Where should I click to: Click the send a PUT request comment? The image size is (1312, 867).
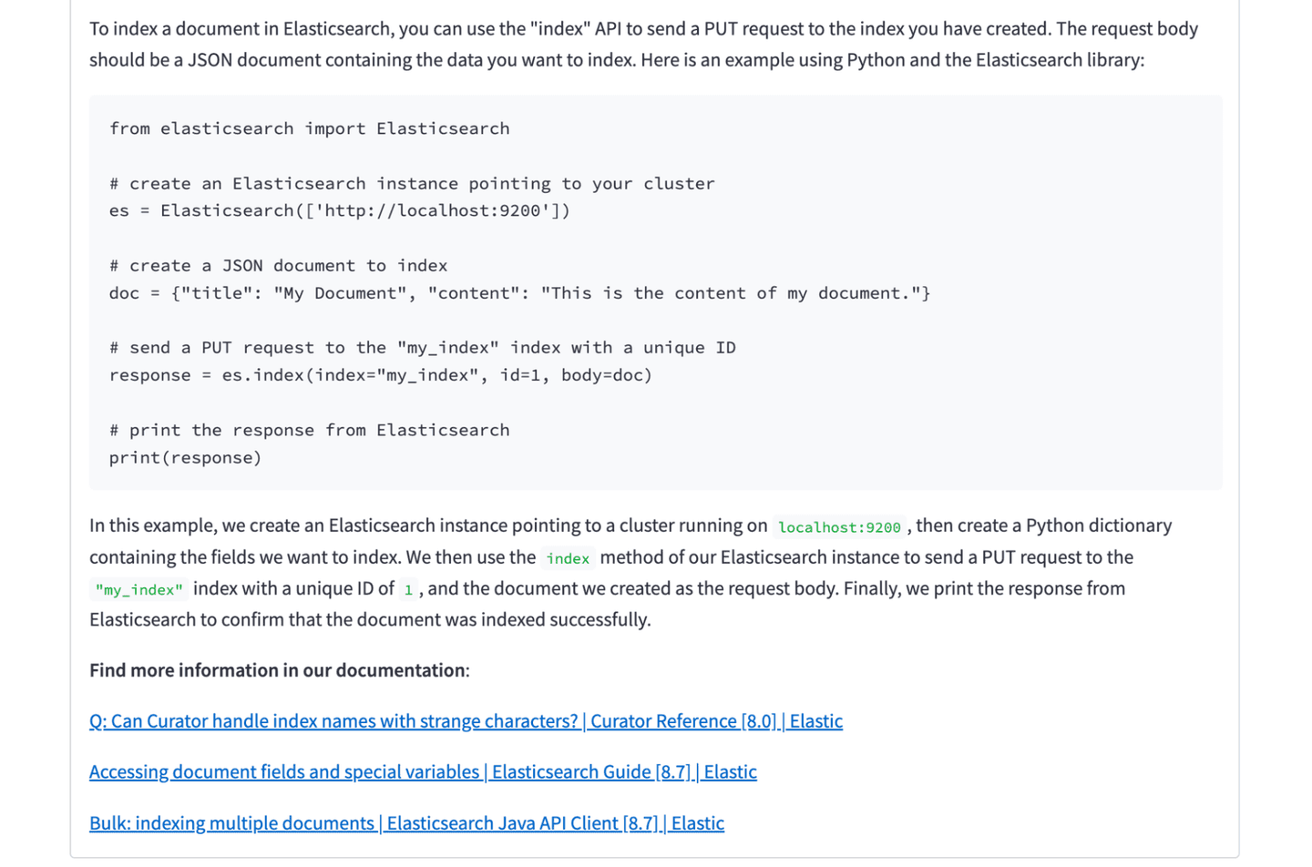tap(422, 348)
